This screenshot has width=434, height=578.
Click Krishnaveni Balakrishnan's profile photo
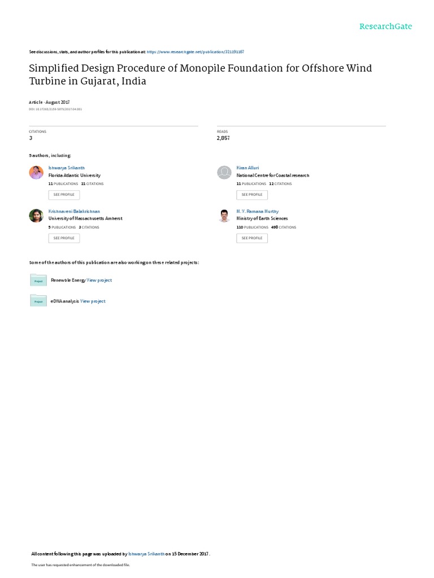click(36, 216)
